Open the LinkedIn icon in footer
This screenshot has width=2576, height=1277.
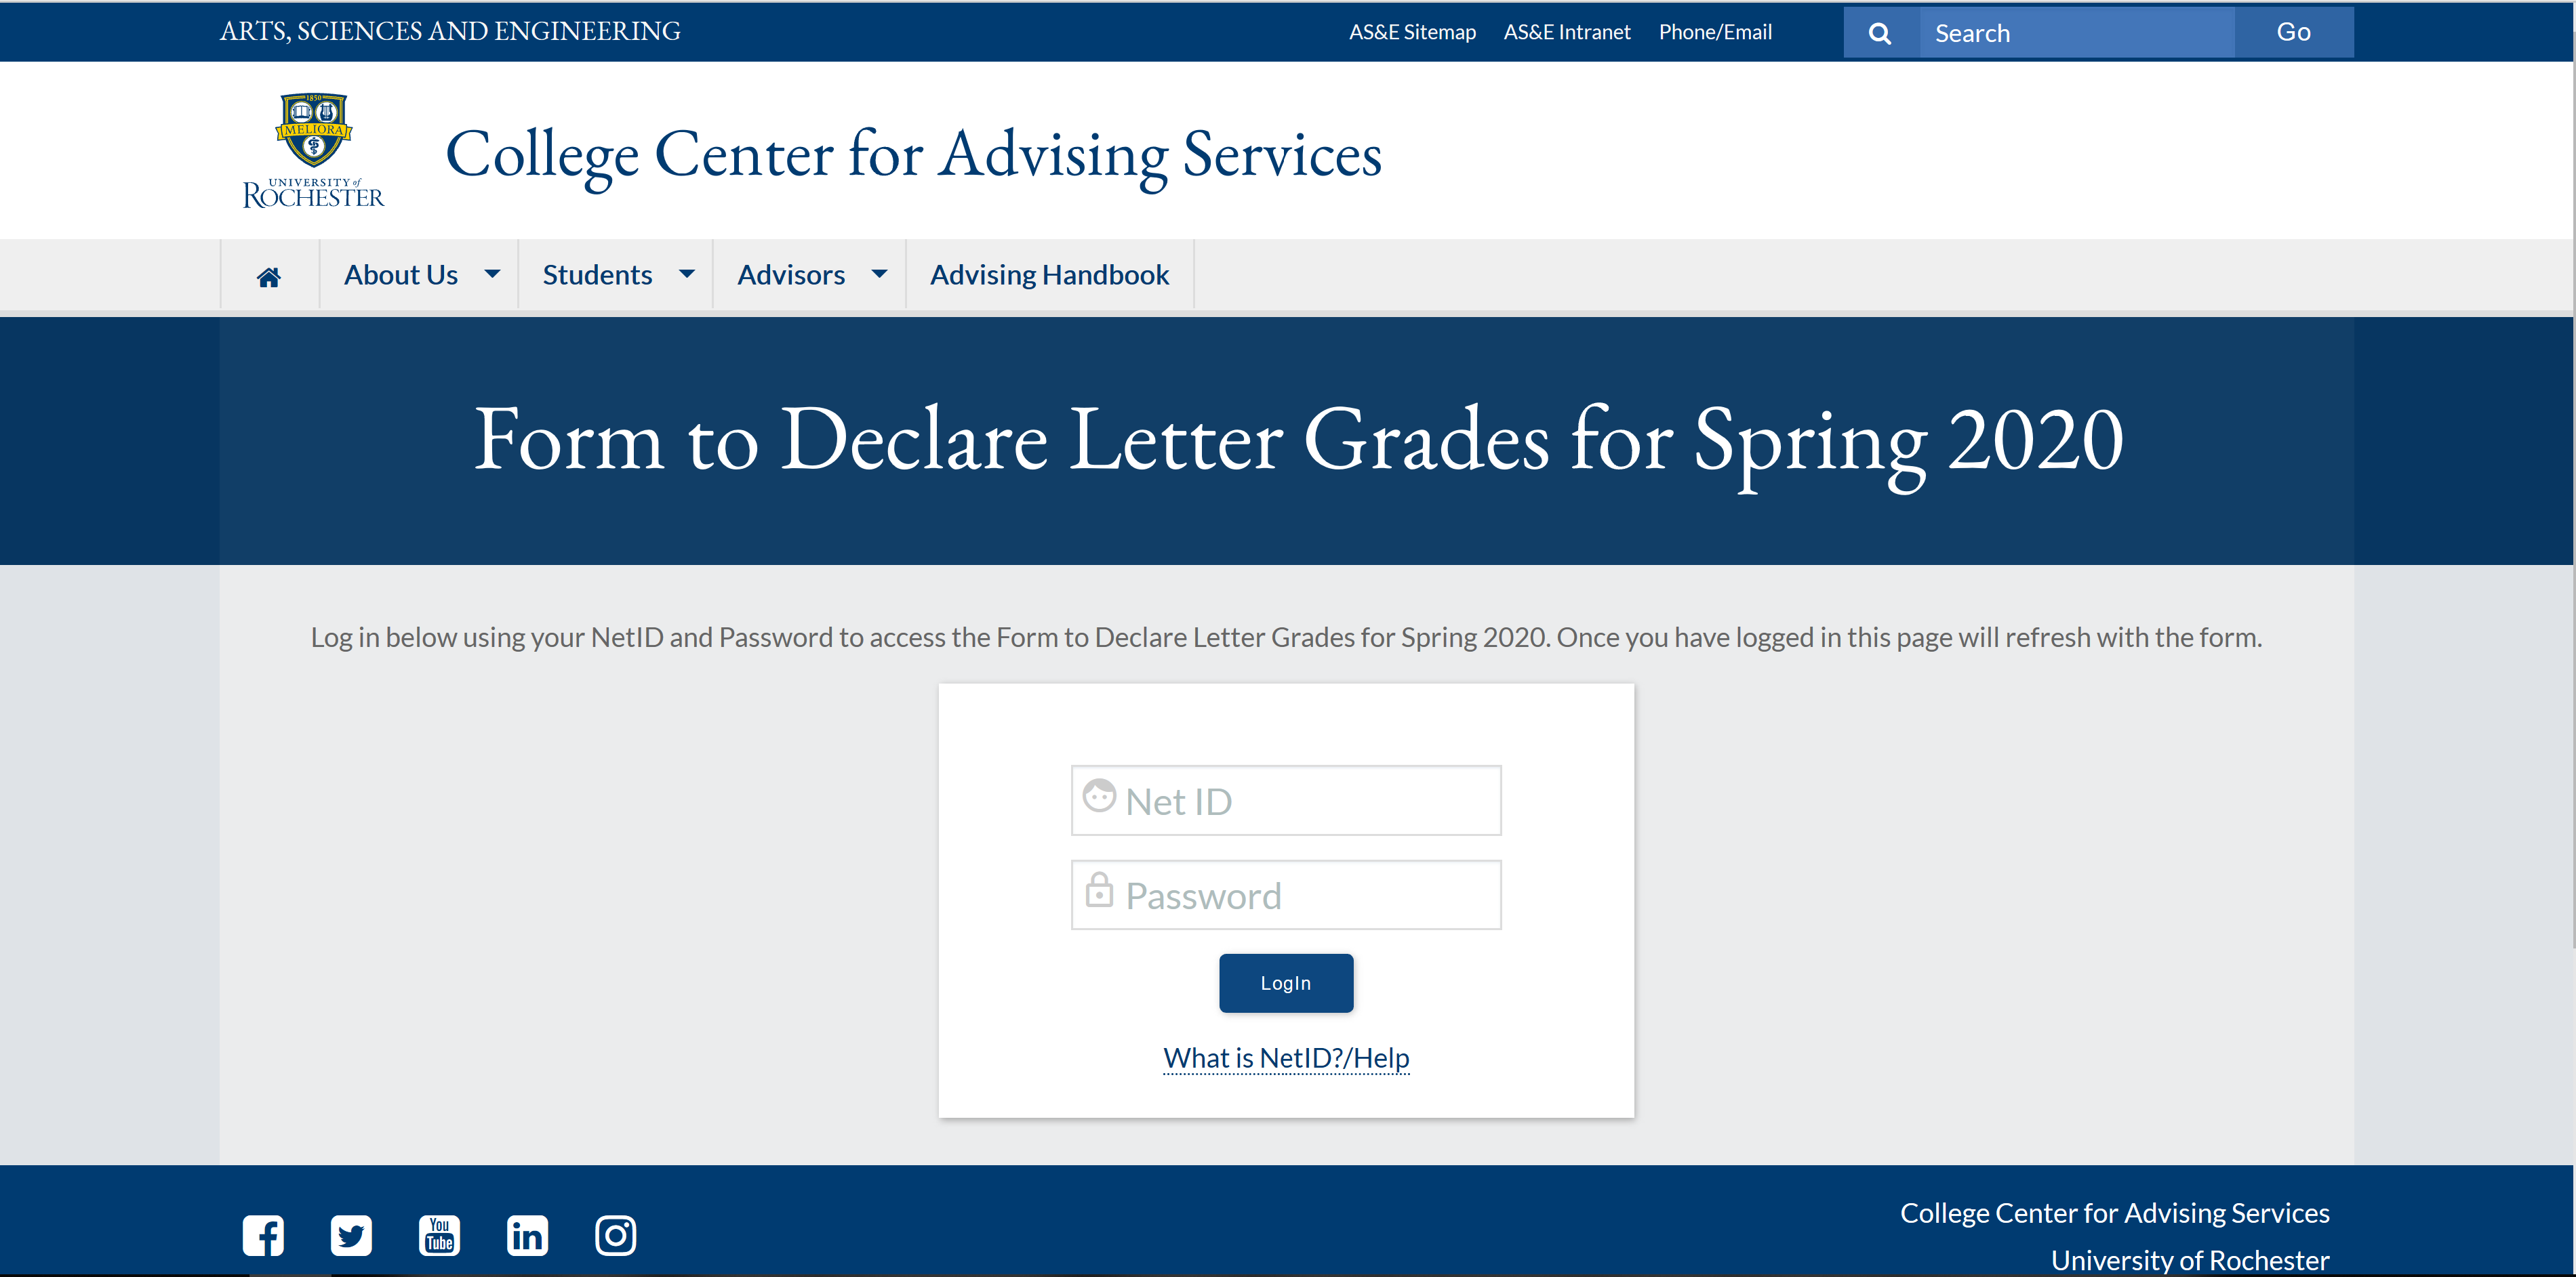(x=527, y=1235)
